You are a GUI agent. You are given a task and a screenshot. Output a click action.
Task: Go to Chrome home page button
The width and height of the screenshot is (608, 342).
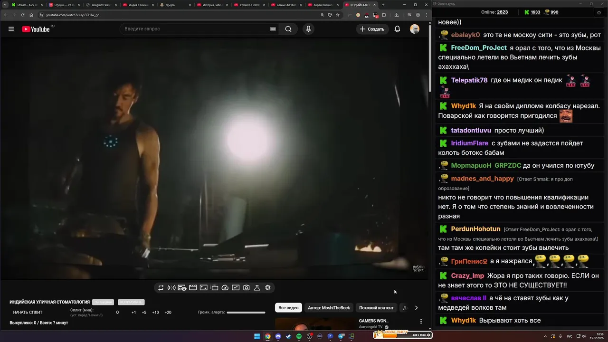pyautogui.click(x=31, y=15)
